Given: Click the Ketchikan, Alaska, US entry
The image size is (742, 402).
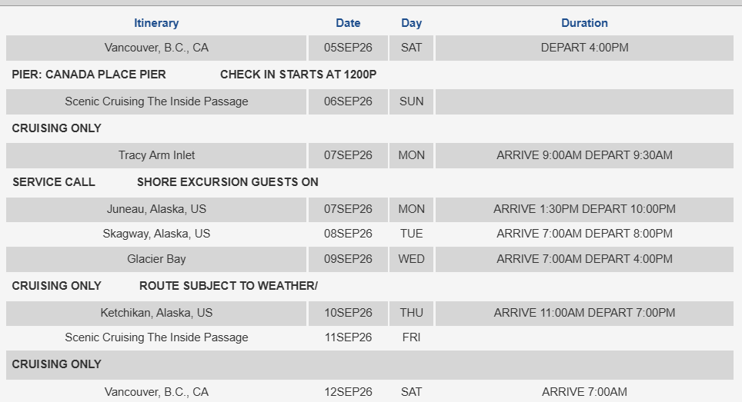Looking at the screenshot, I should [x=156, y=313].
